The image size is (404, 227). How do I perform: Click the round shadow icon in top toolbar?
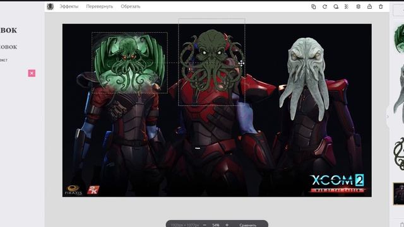click(336, 7)
